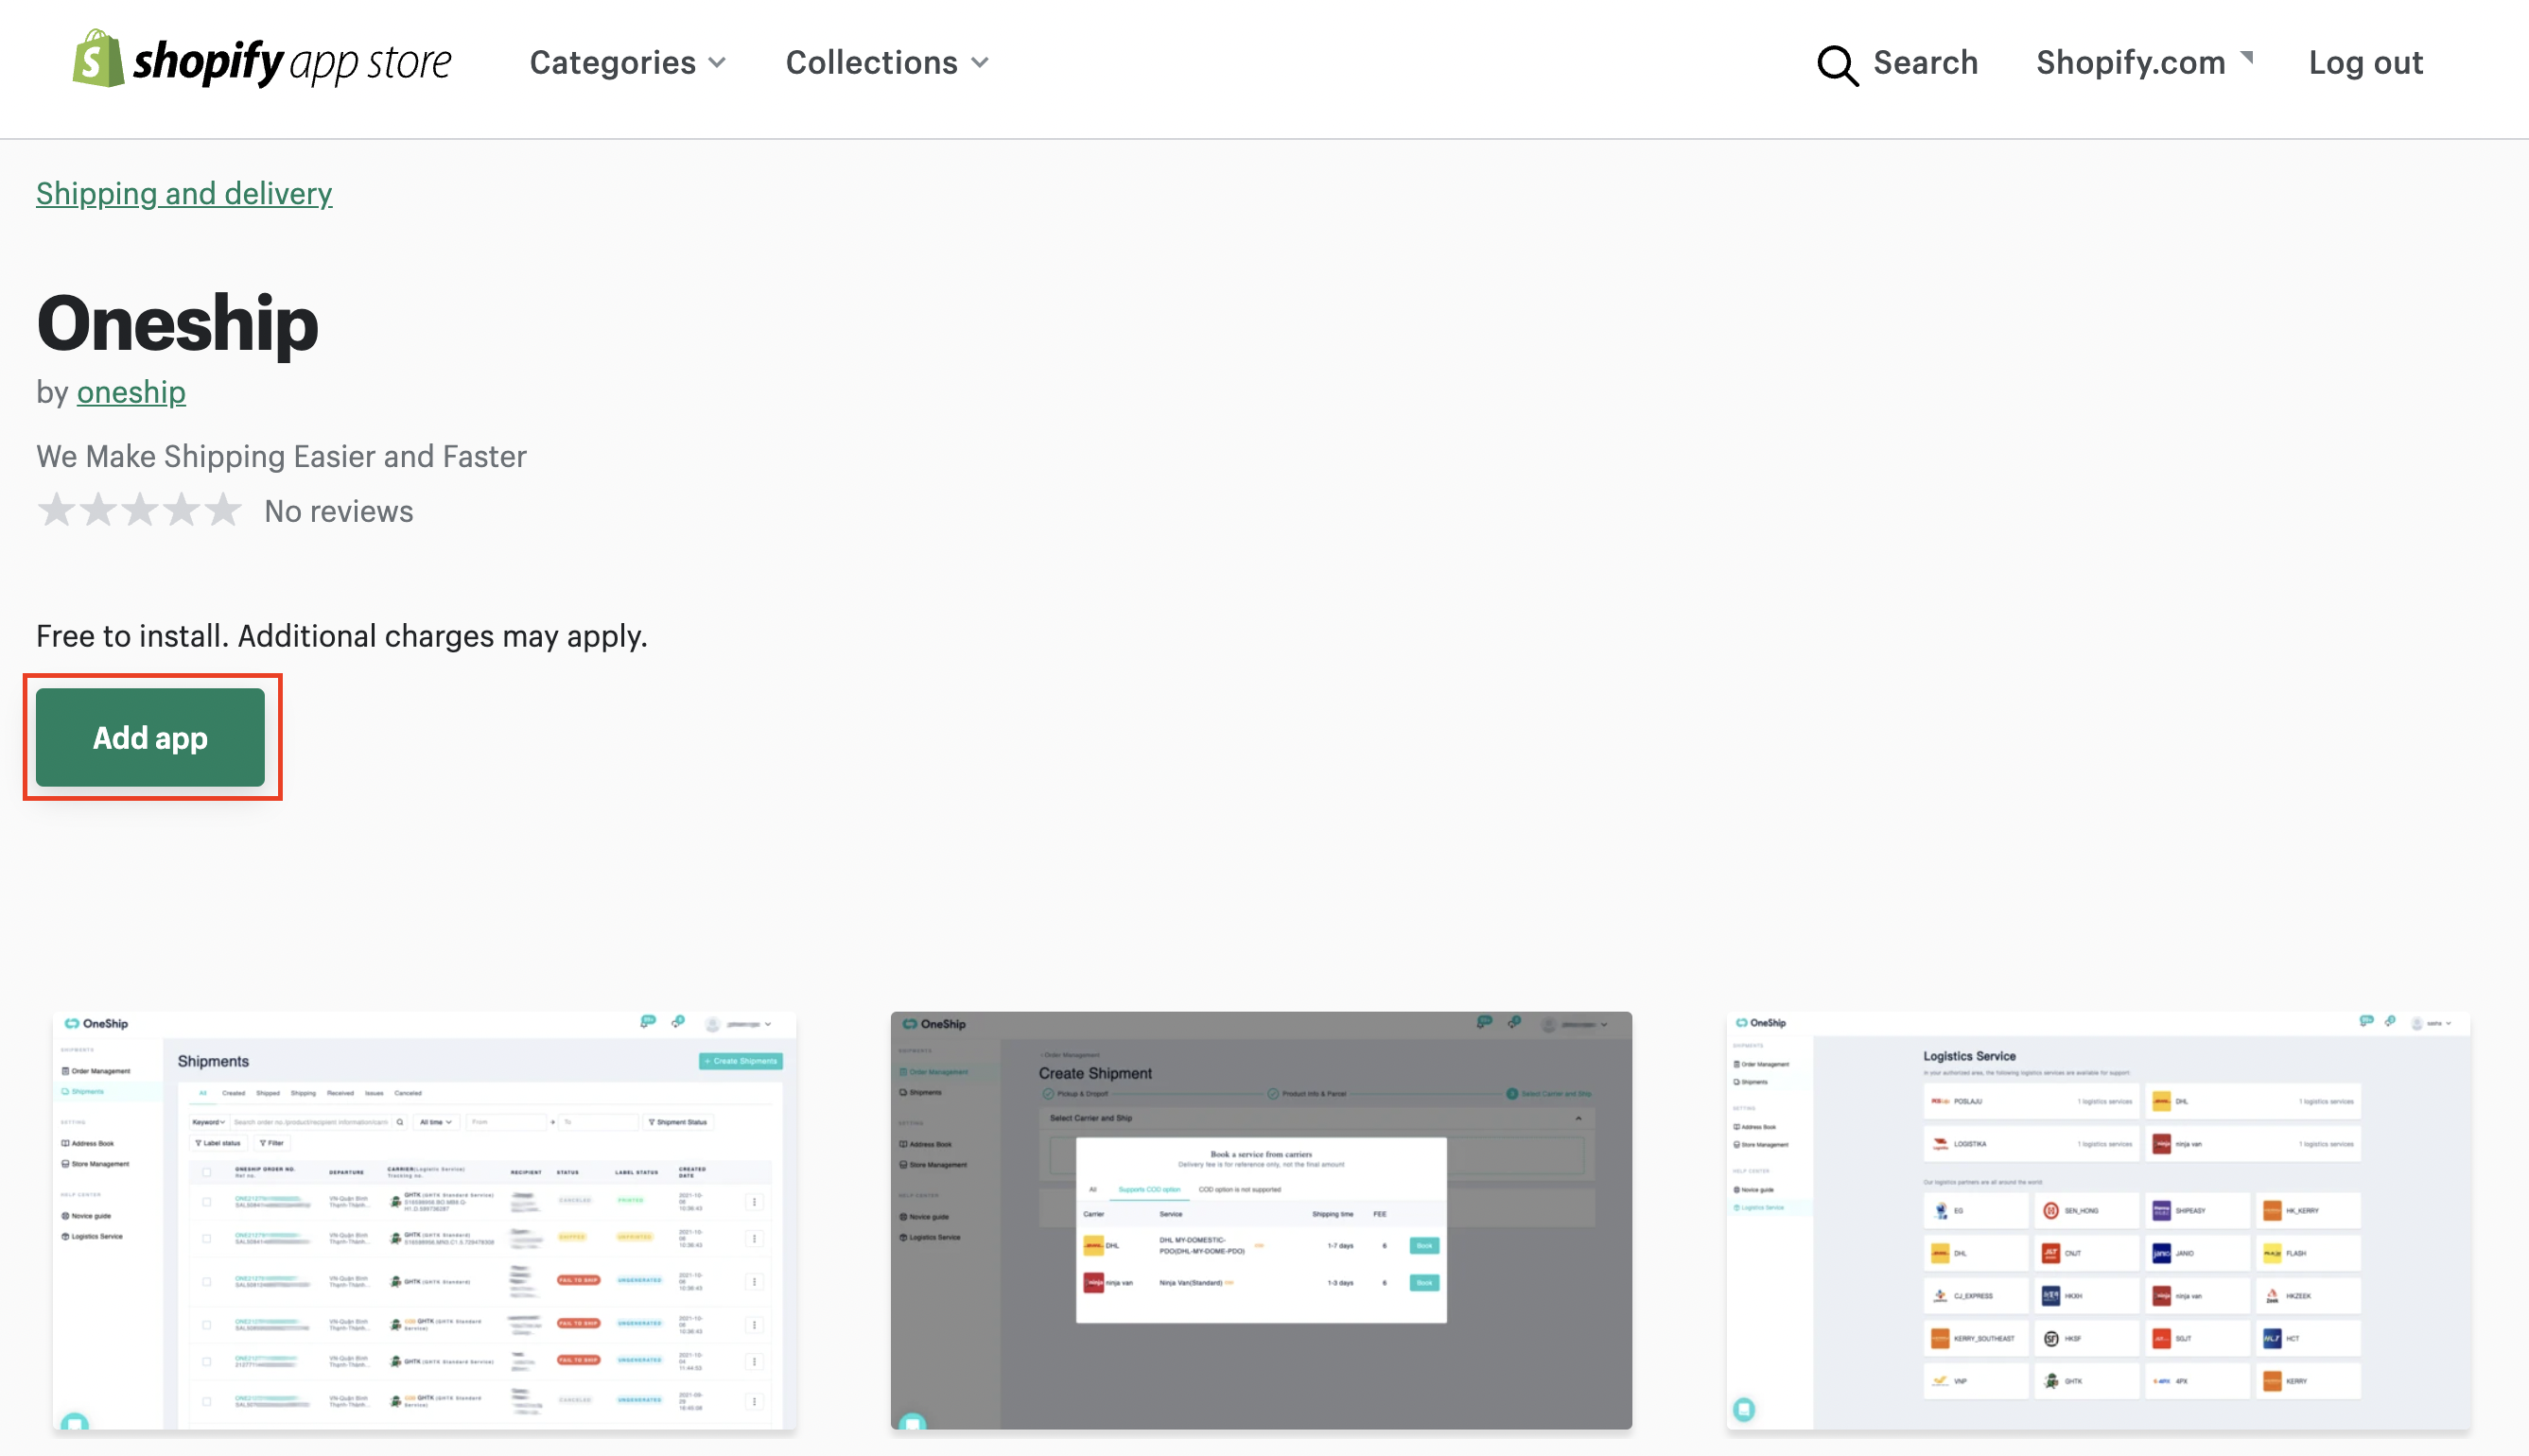Open the Shipments screenshot thumbnail
The image size is (2529, 1456).
pos(425,1219)
